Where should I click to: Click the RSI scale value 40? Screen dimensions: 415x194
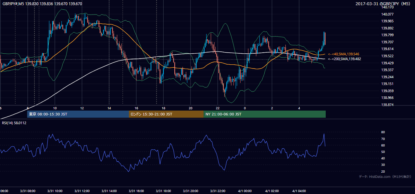coord(383,158)
